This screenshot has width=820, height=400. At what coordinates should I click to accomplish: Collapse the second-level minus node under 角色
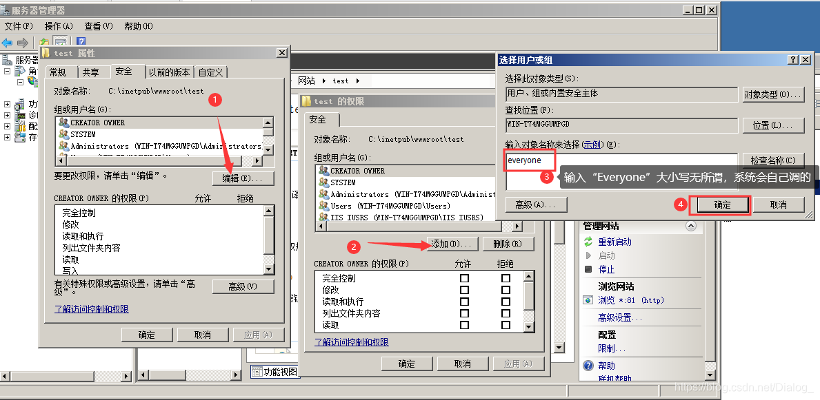(20, 82)
